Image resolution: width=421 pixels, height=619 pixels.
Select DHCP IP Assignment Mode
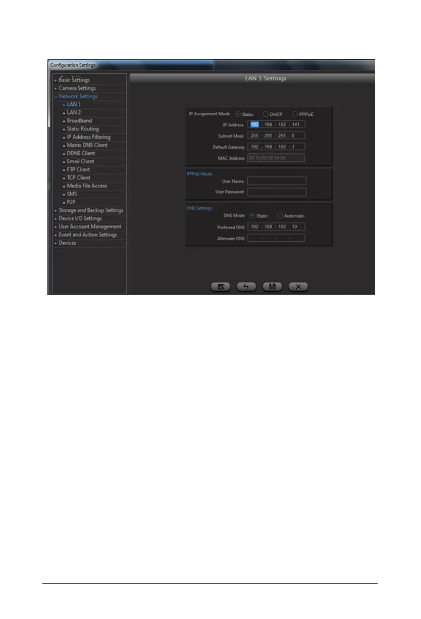[x=265, y=114]
